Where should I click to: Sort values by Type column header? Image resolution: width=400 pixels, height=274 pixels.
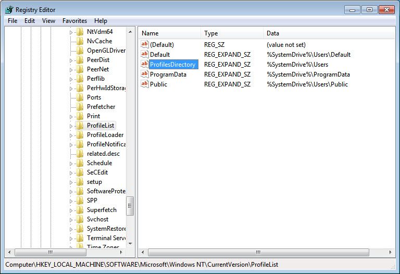232,33
